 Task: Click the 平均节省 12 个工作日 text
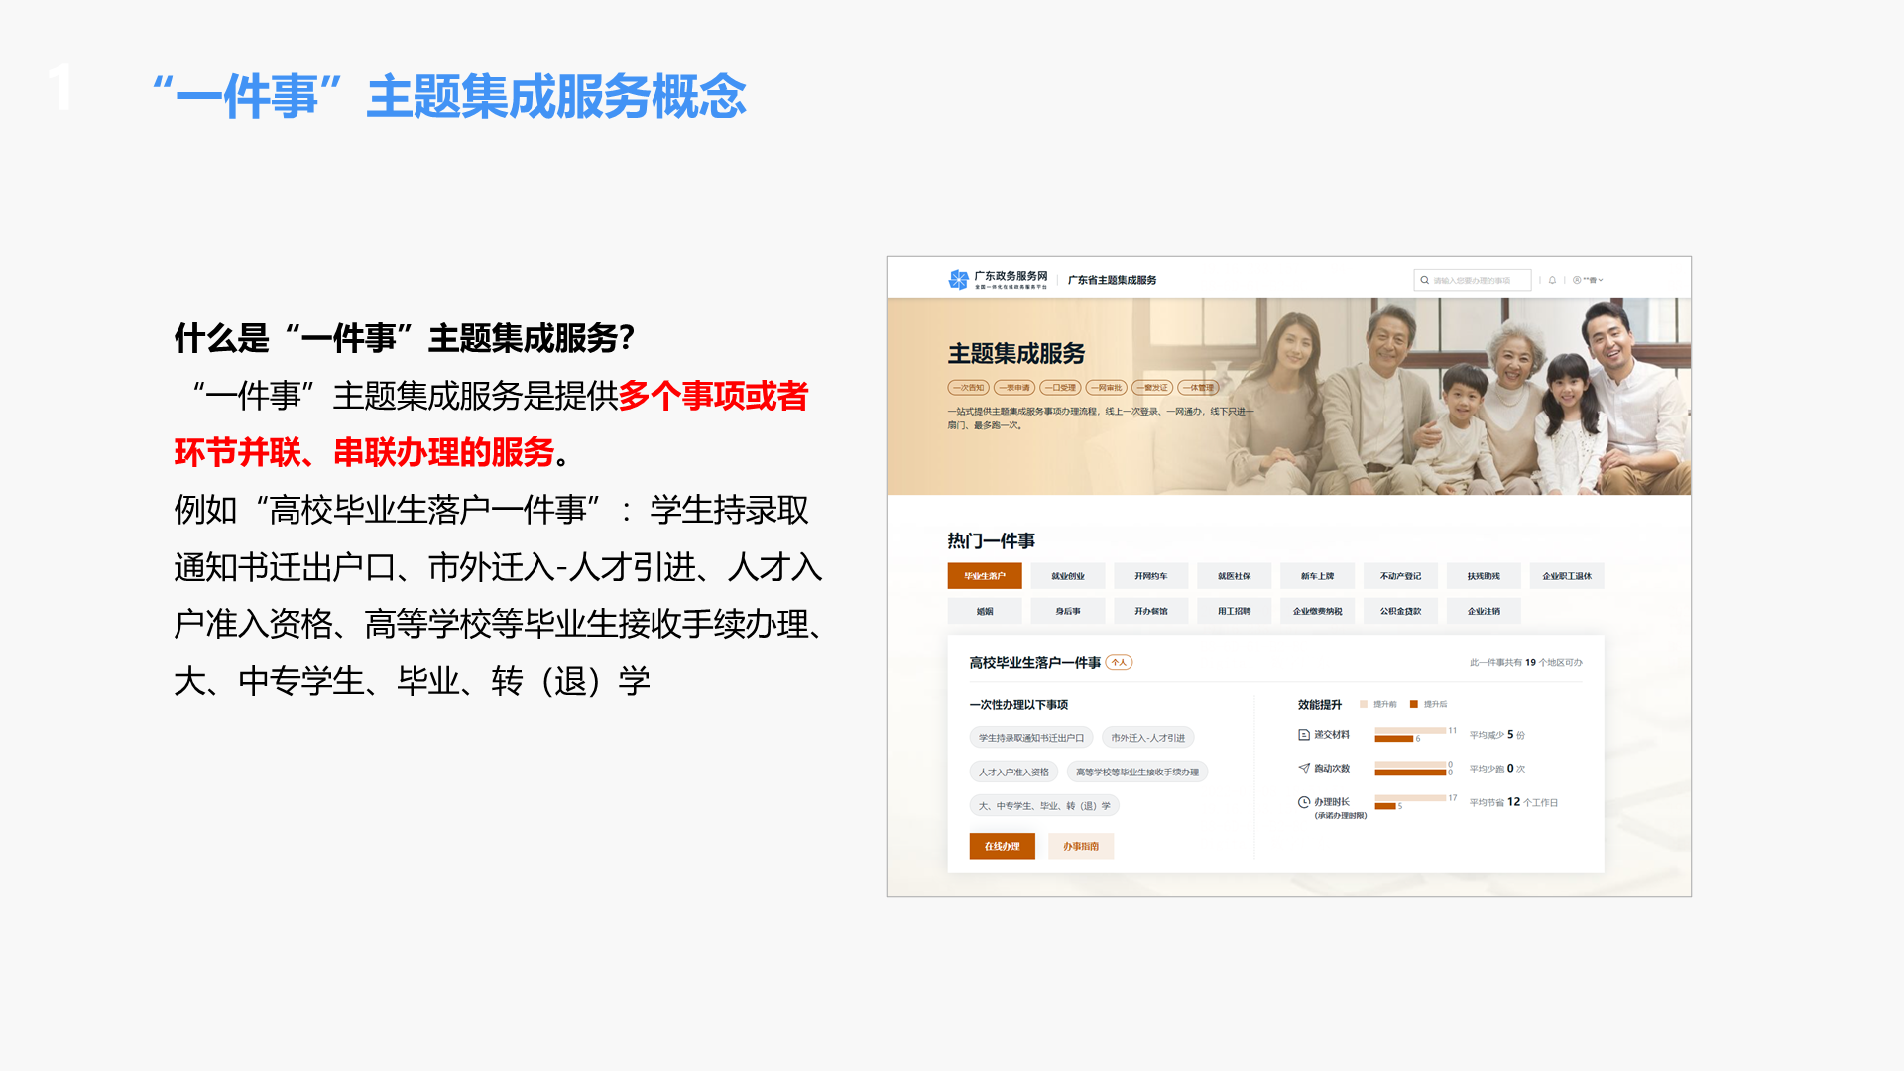tap(1513, 802)
